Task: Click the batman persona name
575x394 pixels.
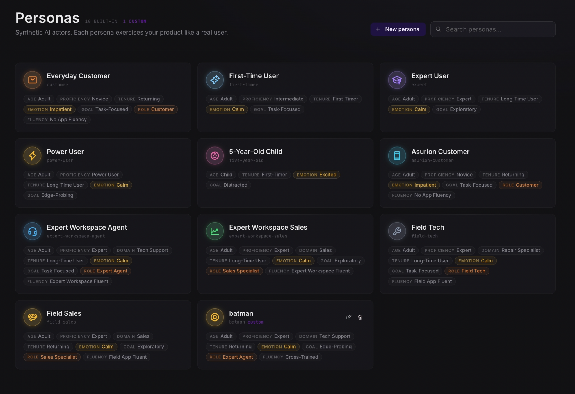Action: coord(241,313)
